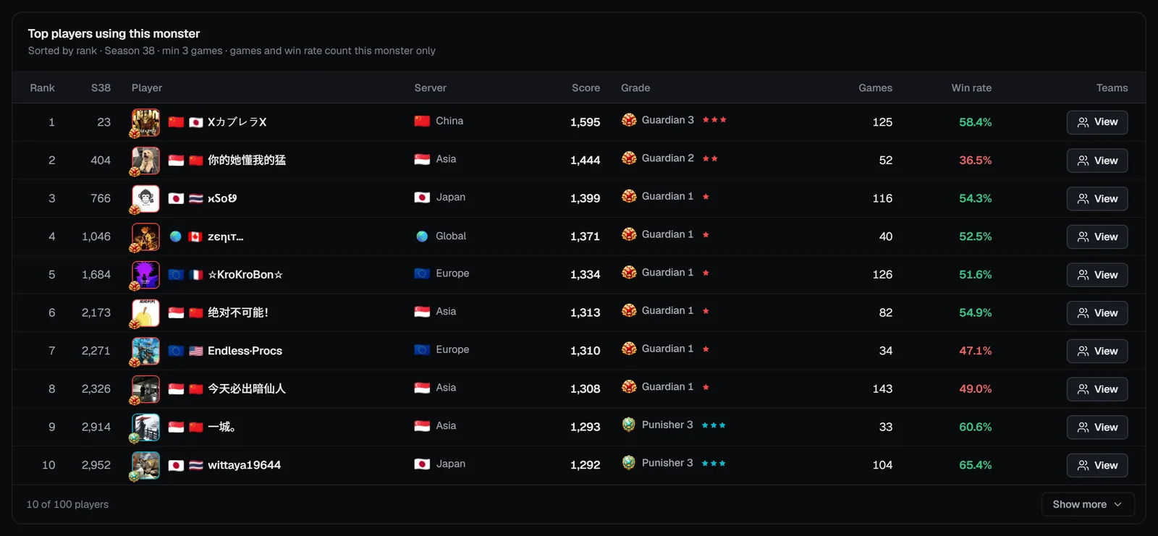Click the Guardian 2 grade badge icon

(x=629, y=158)
